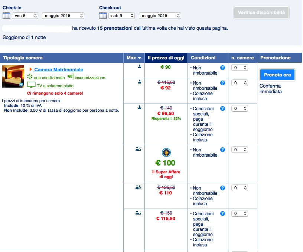The height and width of the screenshot is (252, 303).
Task: Click 'Ci rimangono solo 4 camere!' notice
Action: 55,93
